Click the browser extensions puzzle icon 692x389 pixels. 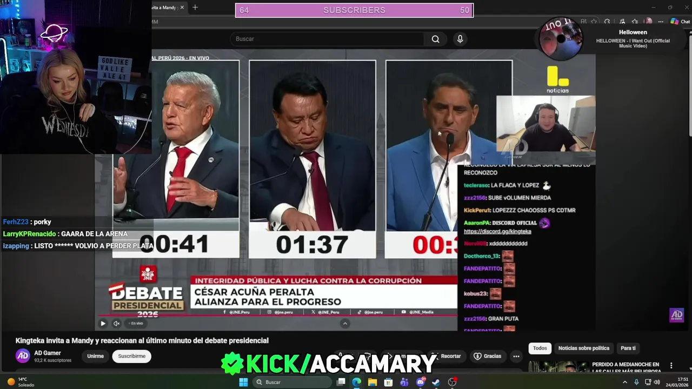click(607, 22)
